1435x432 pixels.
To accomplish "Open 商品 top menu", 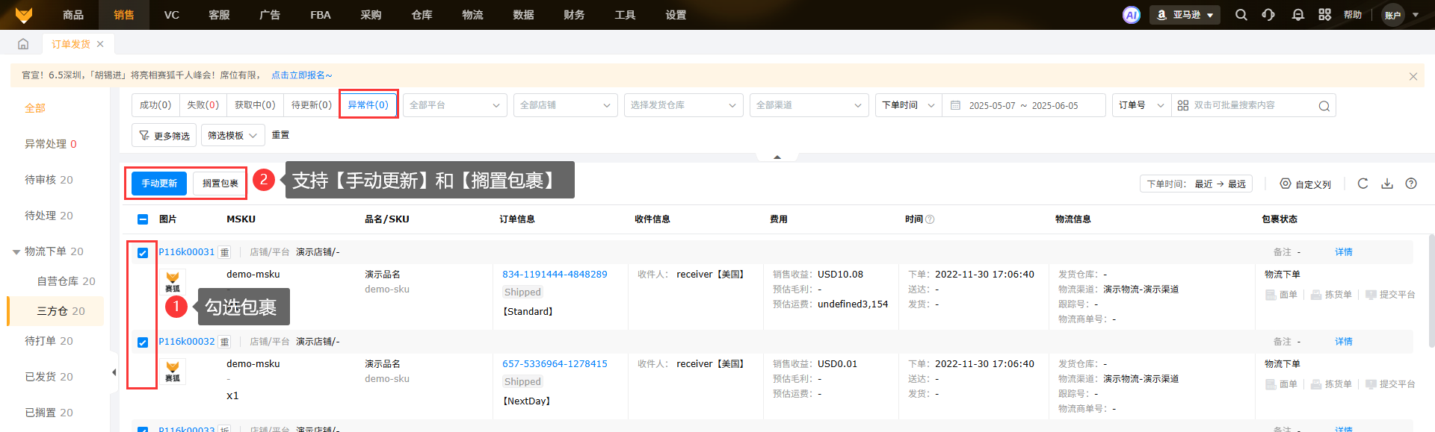I will tap(73, 15).
